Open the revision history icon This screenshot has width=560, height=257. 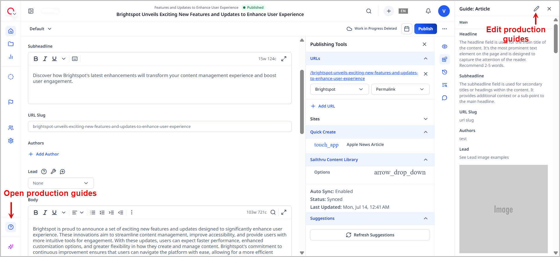point(444,72)
